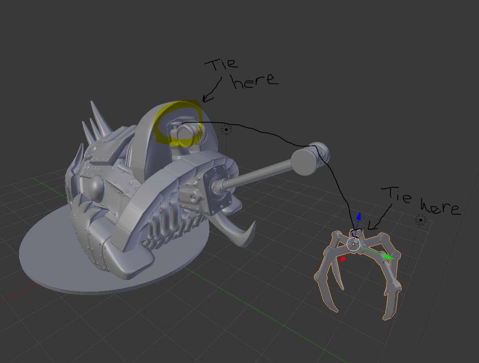This screenshot has height=363, width=479.
Task: Select the lamp object beside the winch spool
Action: (x=226, y=130)
